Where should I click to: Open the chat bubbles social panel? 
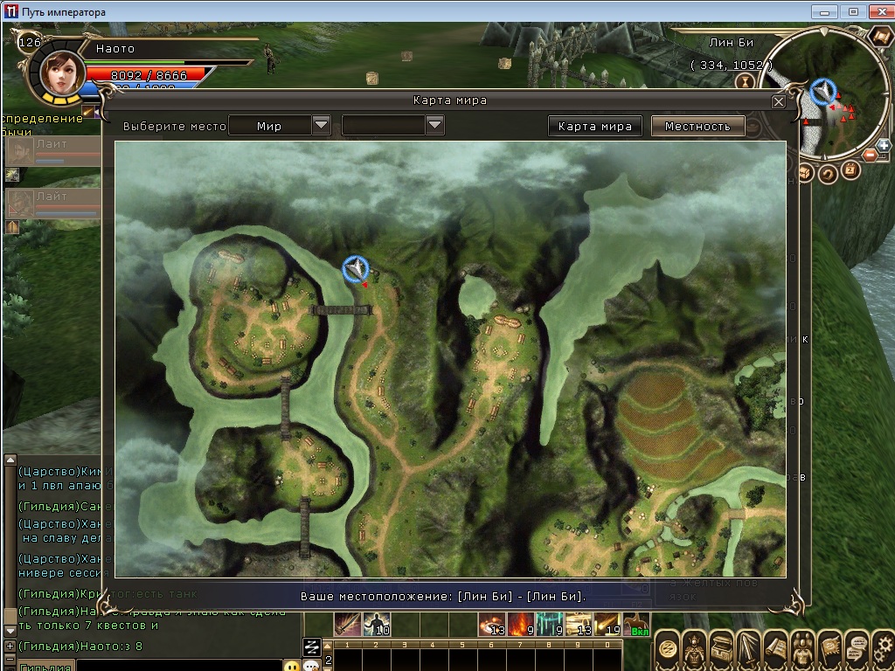point(857,650)
